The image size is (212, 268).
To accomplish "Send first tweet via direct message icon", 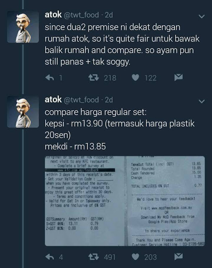I will pos(179,77).
